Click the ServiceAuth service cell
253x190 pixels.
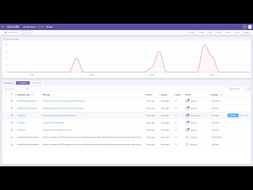[x=217, y=137]
